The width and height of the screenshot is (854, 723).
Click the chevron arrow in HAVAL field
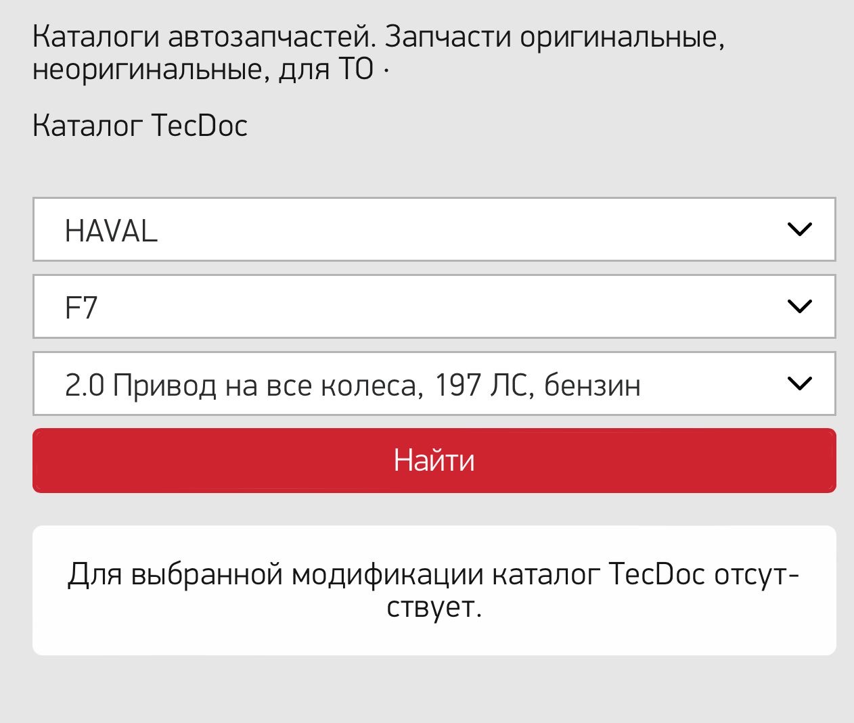click(x=800, y=229)
